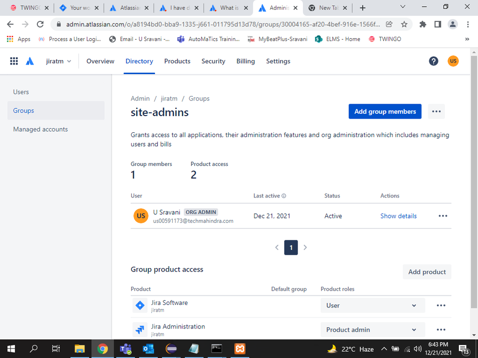Click the padlock site info icon
The width and height of the screenshot is (478, 358).
(x=59, y=24)
